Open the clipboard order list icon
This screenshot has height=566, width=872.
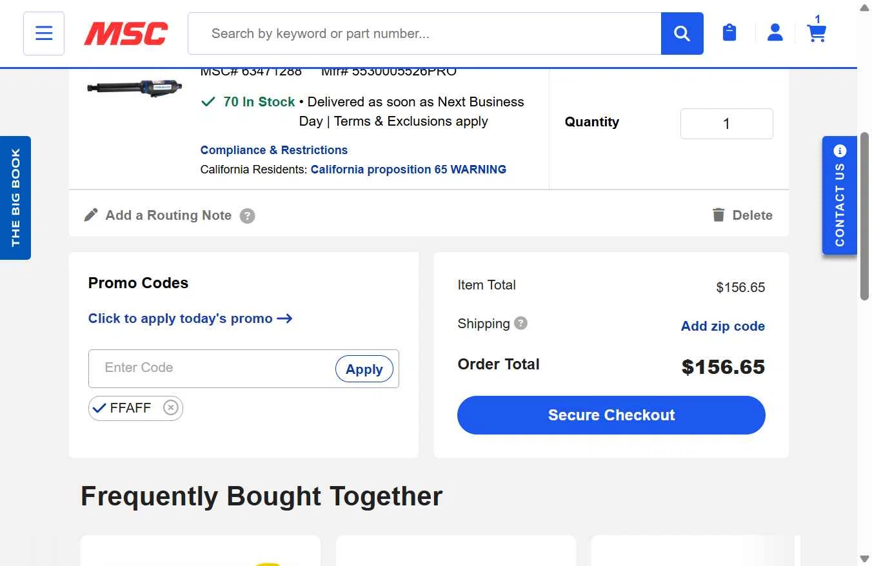click(x=729, y=33)
